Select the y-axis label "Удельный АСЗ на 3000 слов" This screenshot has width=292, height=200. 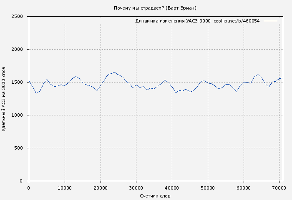(4, 99)
